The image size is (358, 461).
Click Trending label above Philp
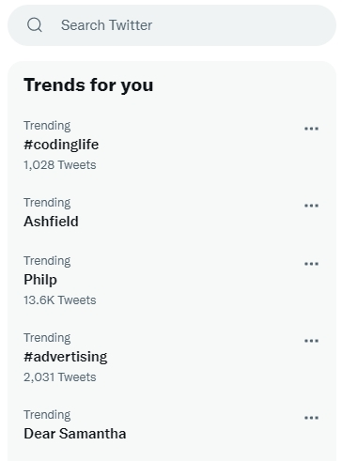pyautogui.click(x=47, y=261)
